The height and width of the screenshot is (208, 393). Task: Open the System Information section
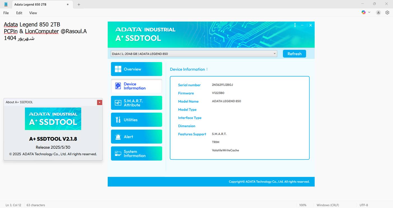(136, 153)
